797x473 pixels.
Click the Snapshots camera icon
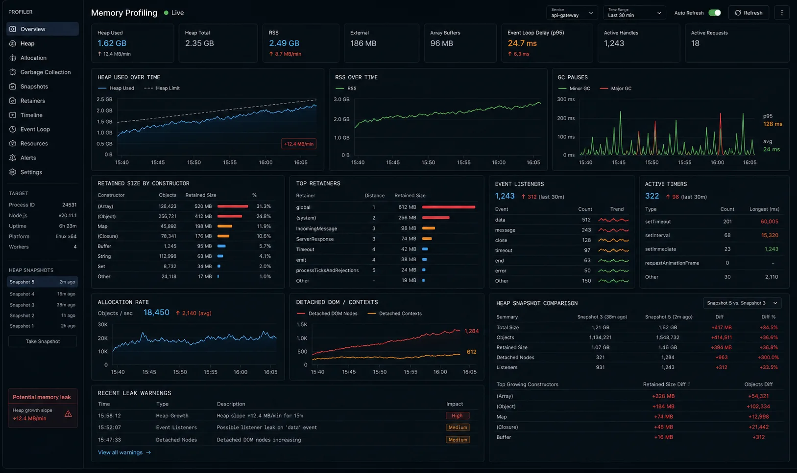(x=13, y=87)
